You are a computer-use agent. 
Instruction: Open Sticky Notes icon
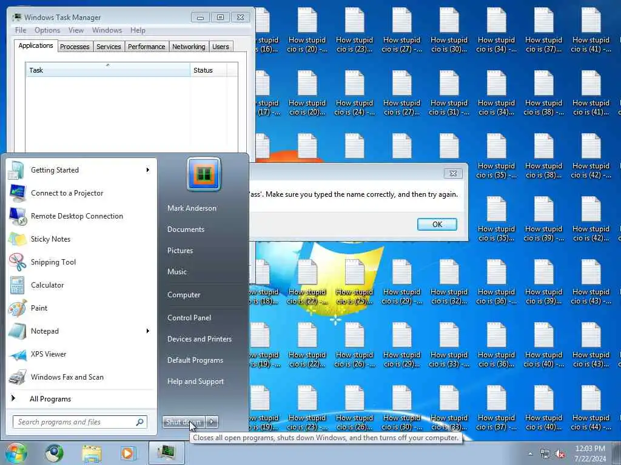17,239
